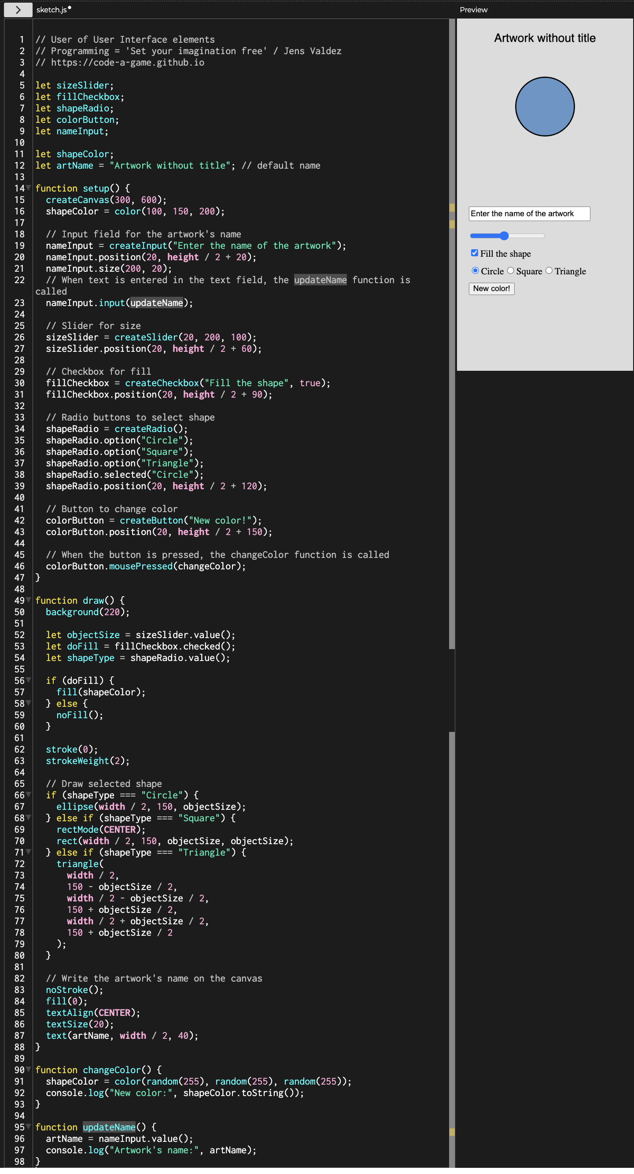
Task: Open the sidebar with the chevron button
Action: tap(18, 10)
